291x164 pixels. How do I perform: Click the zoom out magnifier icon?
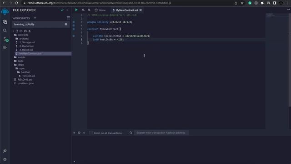pos(83,10)
